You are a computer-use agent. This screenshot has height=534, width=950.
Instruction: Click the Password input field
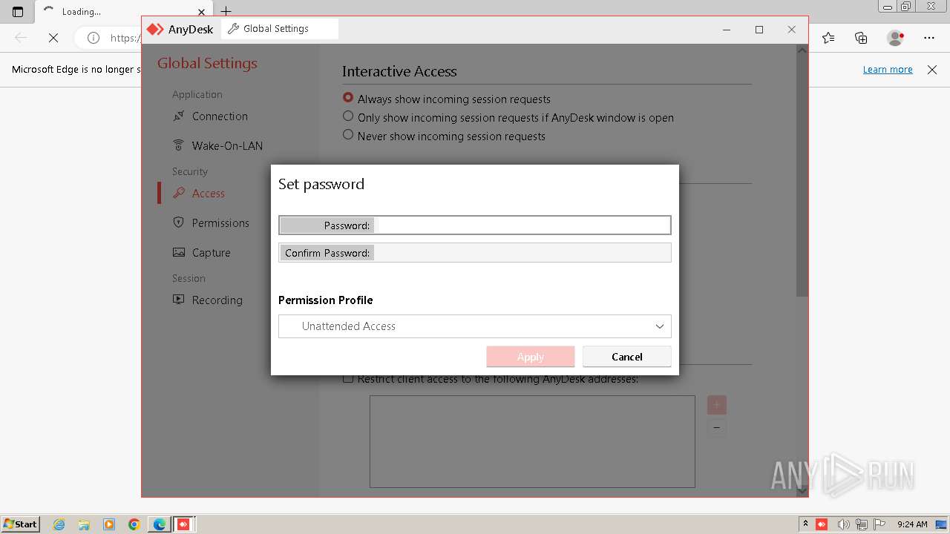point(475,225)
